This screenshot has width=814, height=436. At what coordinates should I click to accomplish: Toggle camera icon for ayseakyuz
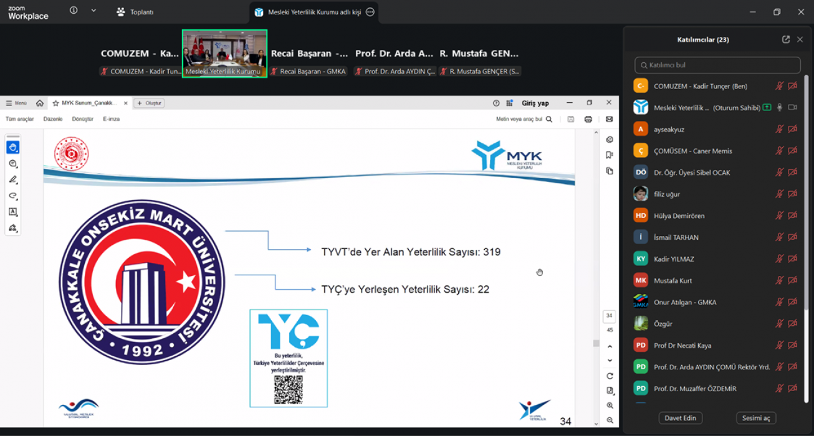pos(792,130)
